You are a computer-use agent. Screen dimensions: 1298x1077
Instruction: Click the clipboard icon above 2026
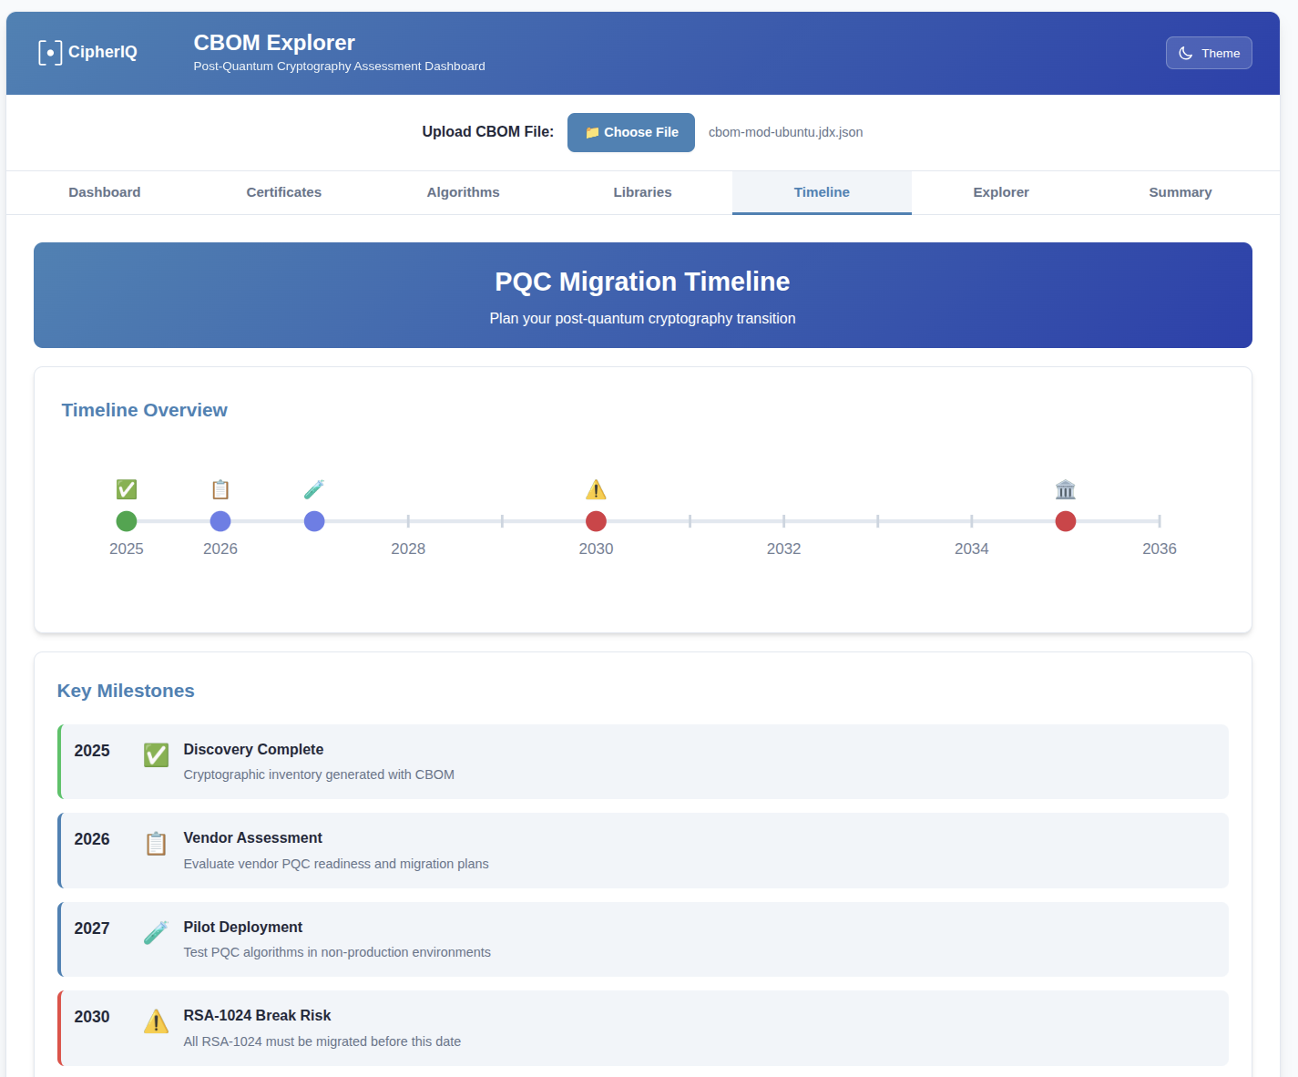pos(220,489)
